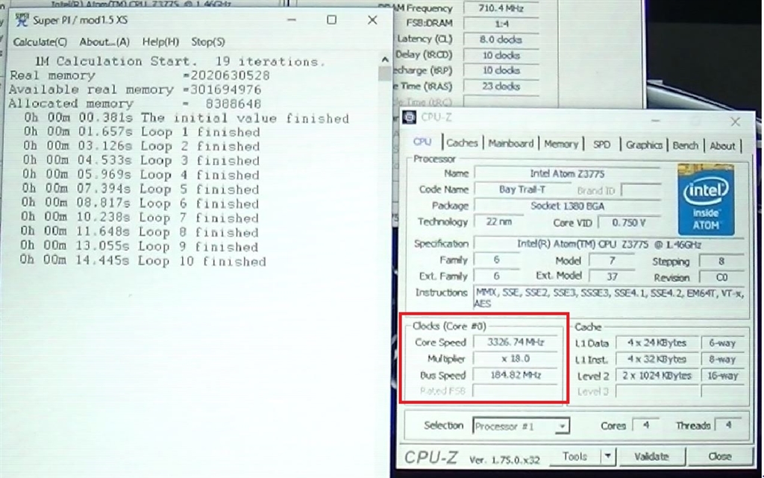Click the Tools button in CPU-Z
This screenshot has width=764, height=478.
point(574,456)
